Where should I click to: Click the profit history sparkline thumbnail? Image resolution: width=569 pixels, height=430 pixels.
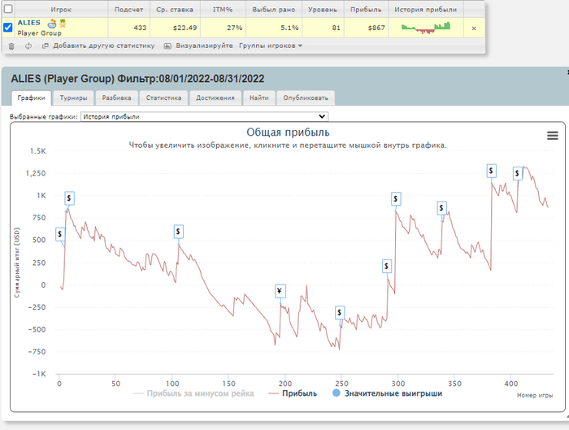tap(426, 28)
